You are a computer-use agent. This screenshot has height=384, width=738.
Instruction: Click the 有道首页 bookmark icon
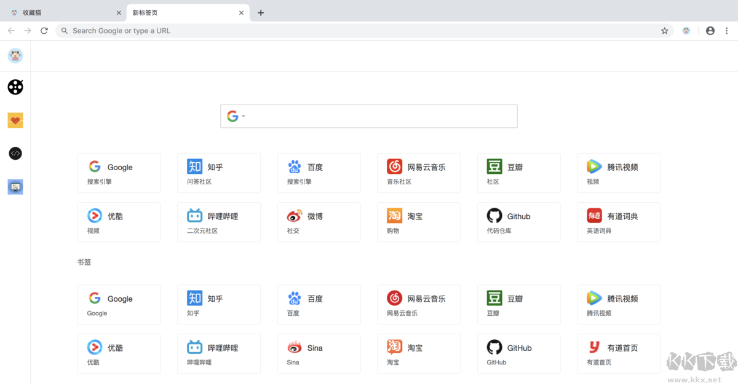pyautogui.click(x=594, y=347)
